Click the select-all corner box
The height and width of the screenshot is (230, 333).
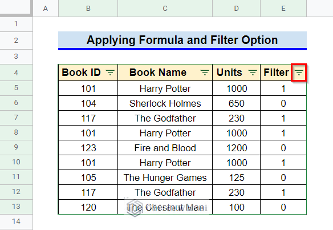pos(16,8)
